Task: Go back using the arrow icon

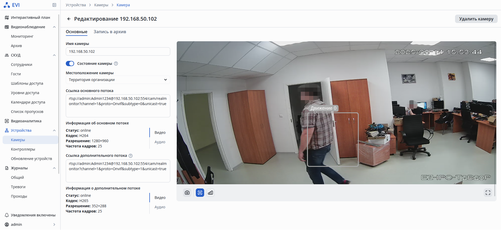Action: [69, 19]
